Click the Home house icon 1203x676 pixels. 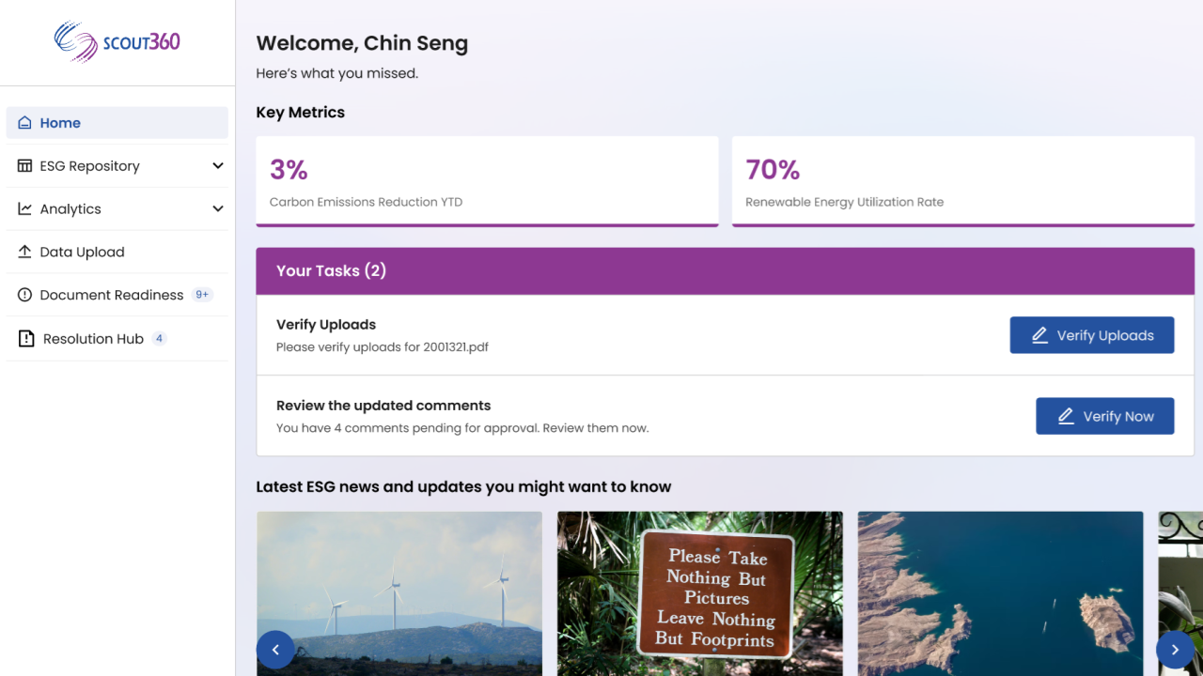click(x=24, y=123)
